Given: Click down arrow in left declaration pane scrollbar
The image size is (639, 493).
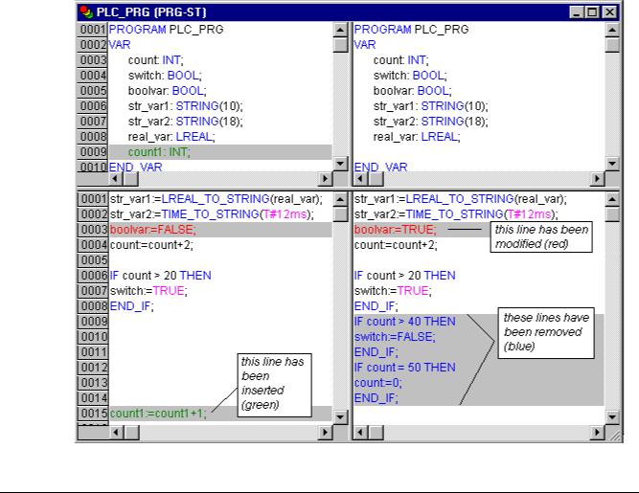Looking at the screenshot, I should pos(340,164).
